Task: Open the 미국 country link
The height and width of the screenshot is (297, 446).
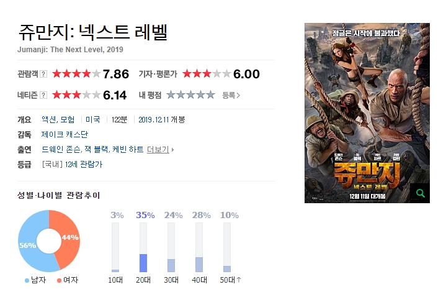Action: 92,119
